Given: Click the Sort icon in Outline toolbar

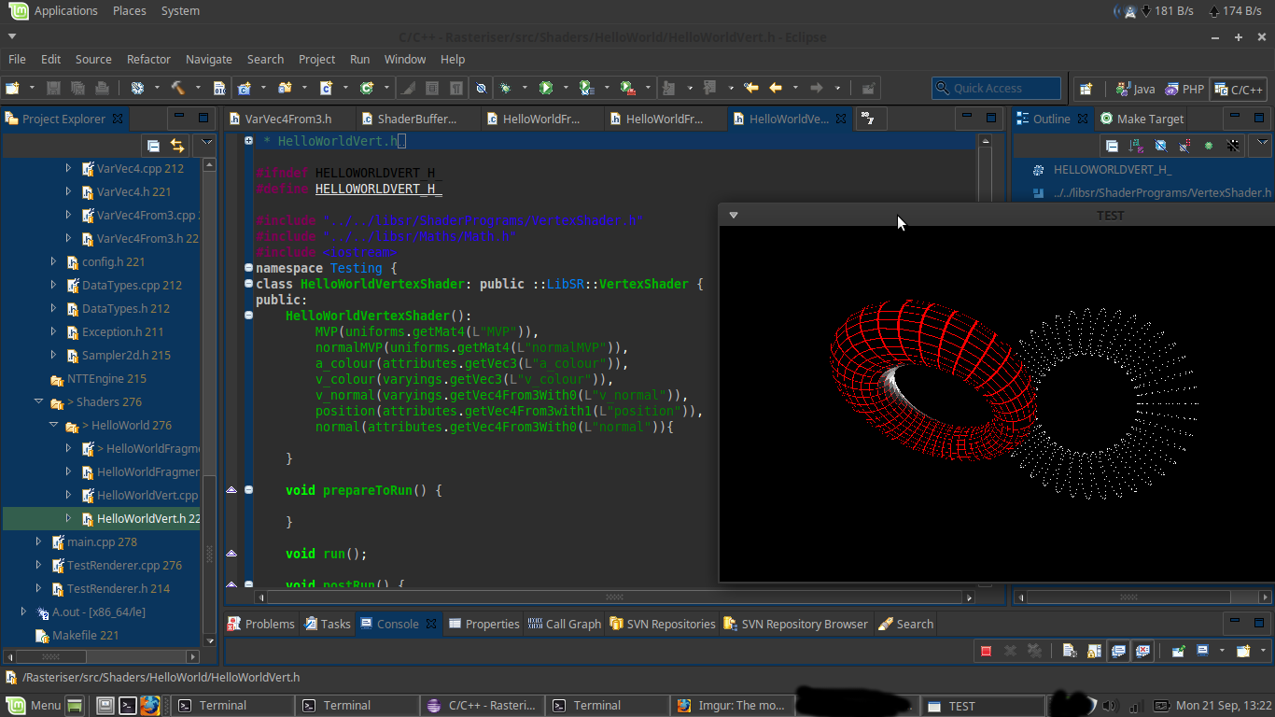Looking at the screenshot, I should [x=1136, y=146].
